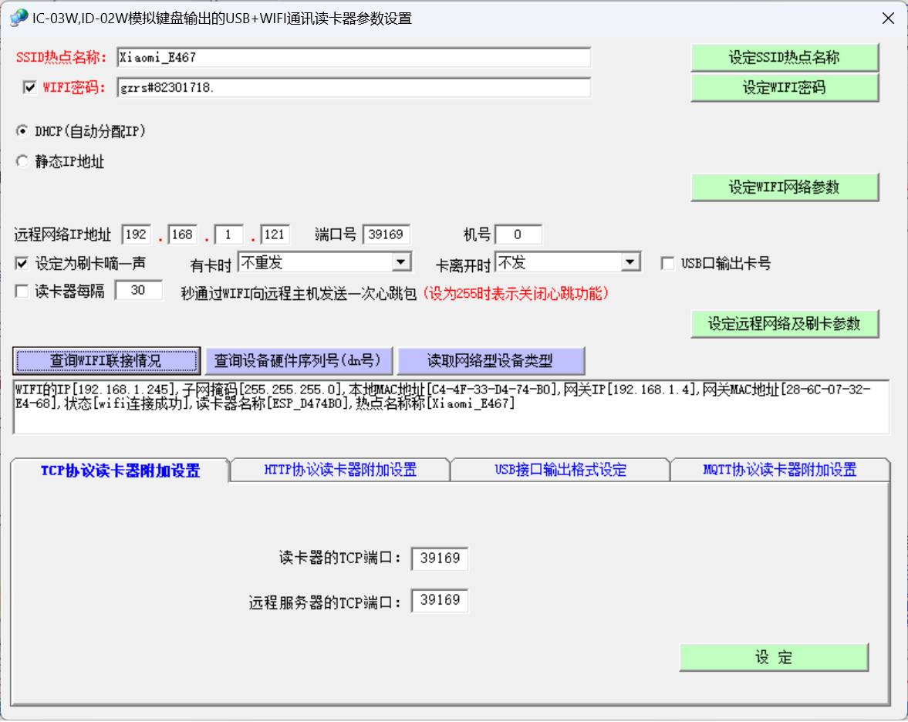The image size is (908, 722).
Task: Select the 静态IP地址 radio button
Action: (21, 162)
